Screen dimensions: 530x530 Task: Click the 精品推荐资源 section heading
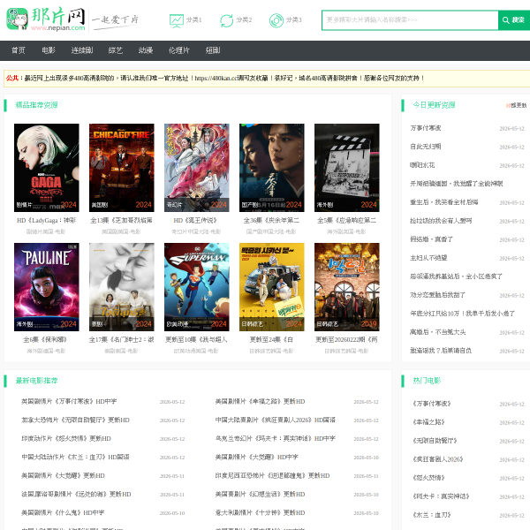[x=36, y=105]
